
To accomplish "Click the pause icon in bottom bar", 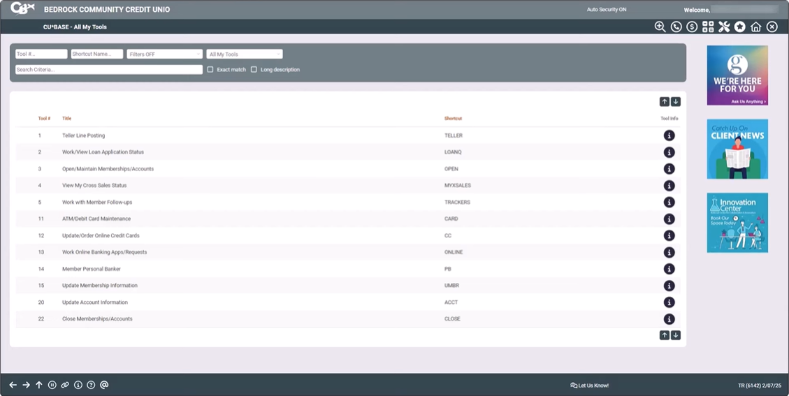I will click(x=52, y=385).
